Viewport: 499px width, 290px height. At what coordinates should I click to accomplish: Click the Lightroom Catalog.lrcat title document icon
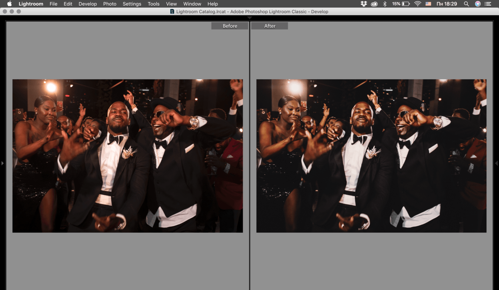[172, 12]
